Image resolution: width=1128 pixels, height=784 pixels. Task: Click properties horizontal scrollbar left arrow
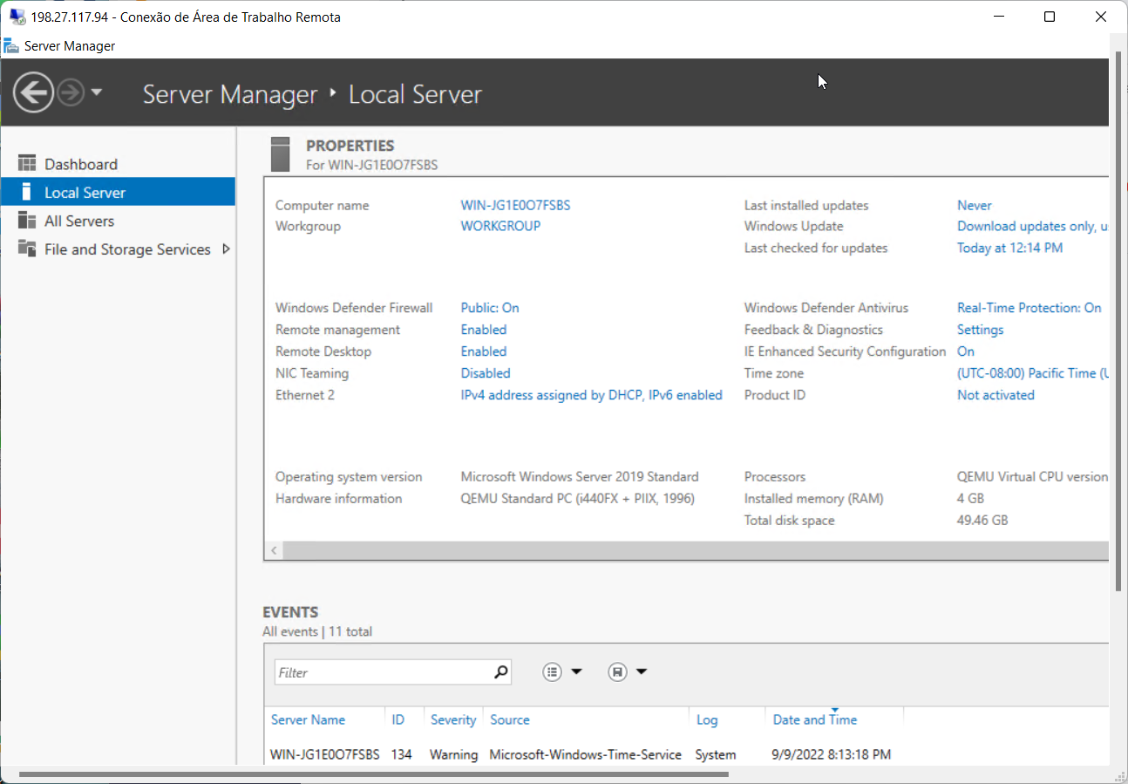click(274, 550)
